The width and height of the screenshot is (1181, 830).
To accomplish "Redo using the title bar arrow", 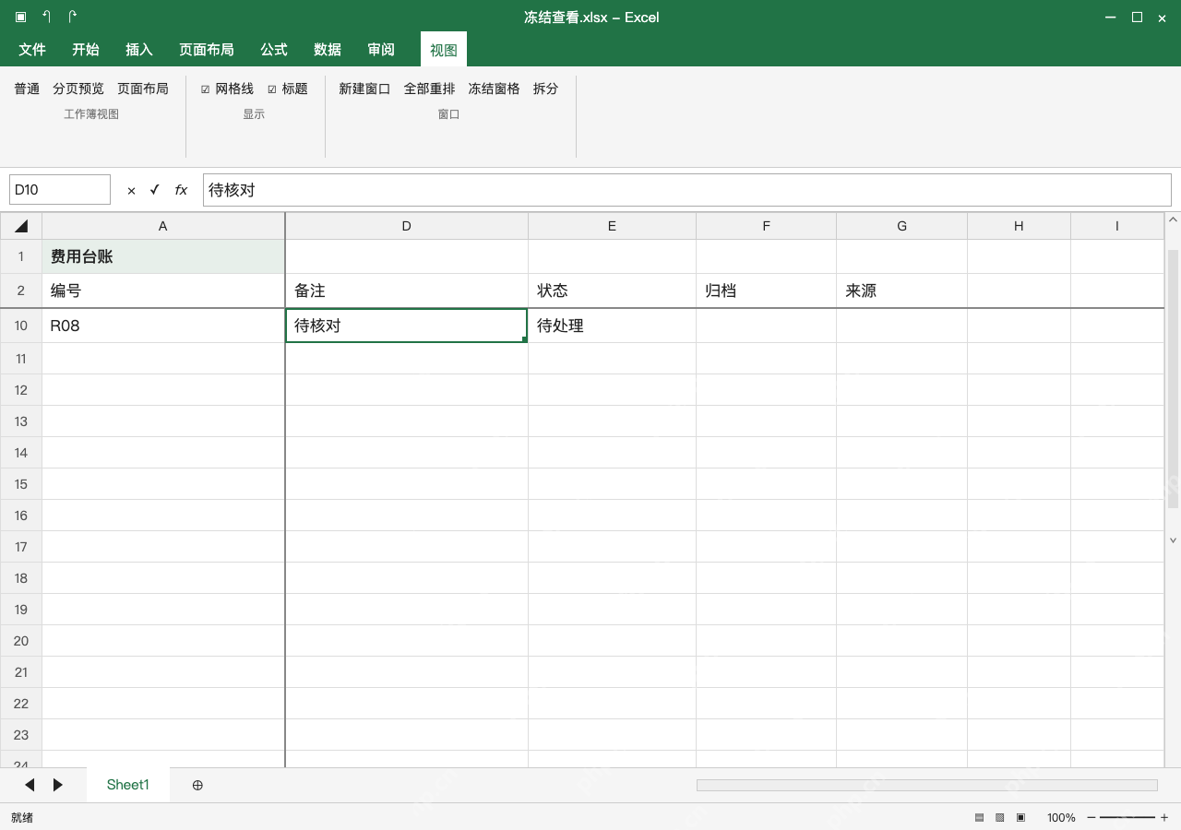I will pyautogui.click(x=73, y=17).
